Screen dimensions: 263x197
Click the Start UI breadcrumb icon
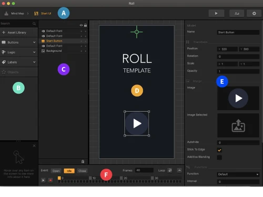point(36,14)
